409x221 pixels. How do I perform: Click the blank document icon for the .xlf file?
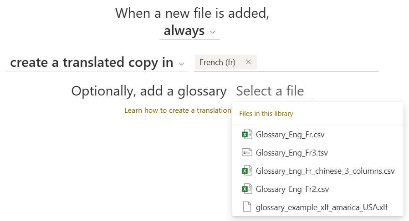pos(247,207)
